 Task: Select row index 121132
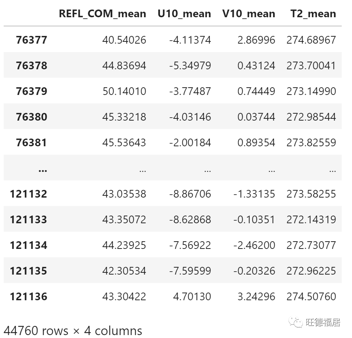pyautogui.click(x=29, y=194)
